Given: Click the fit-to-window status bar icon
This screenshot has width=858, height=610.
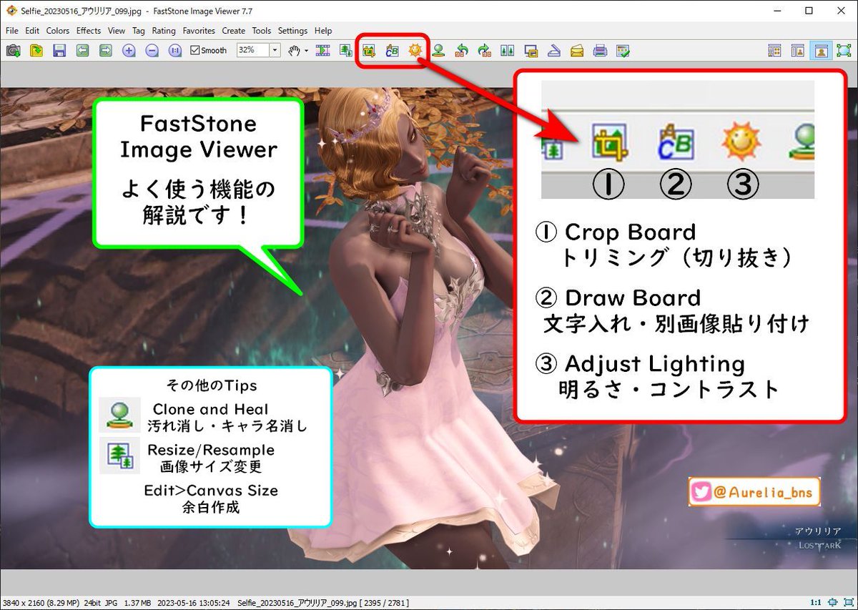Looking at the screenshot, I should click(x=832, y=603).
